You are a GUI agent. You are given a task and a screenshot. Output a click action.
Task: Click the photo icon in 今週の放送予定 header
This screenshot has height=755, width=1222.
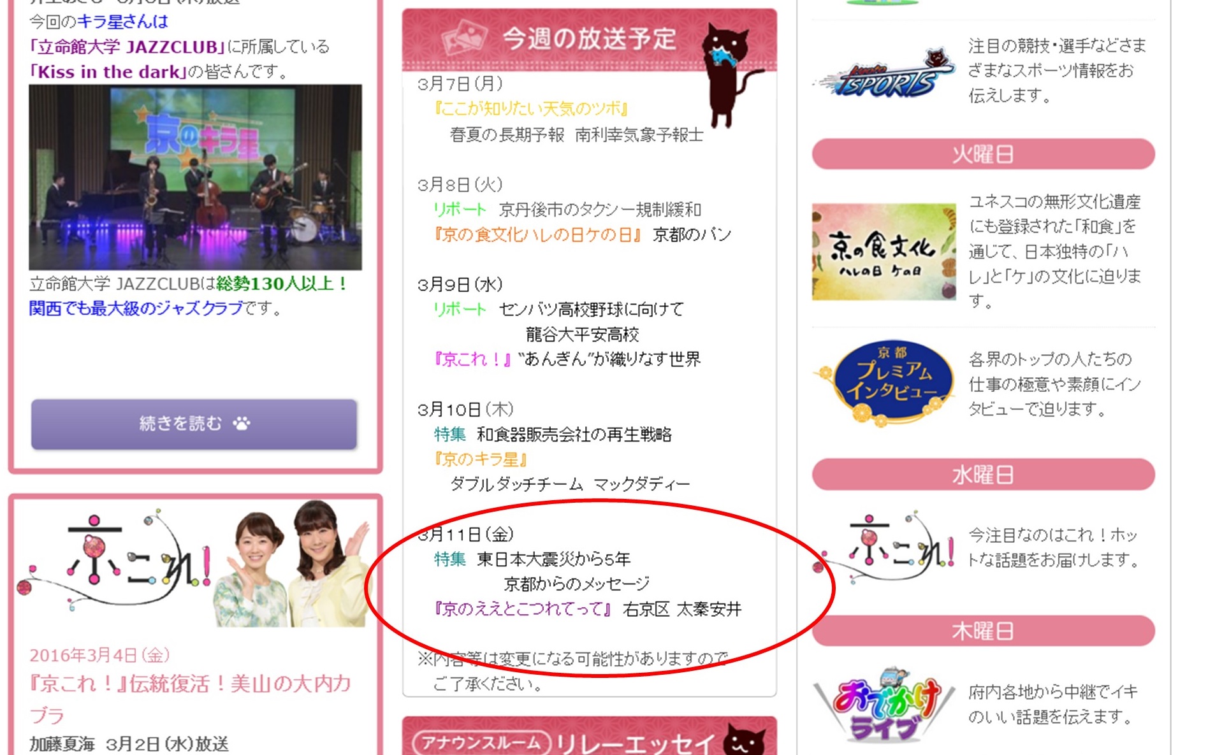tap(465, 39)
